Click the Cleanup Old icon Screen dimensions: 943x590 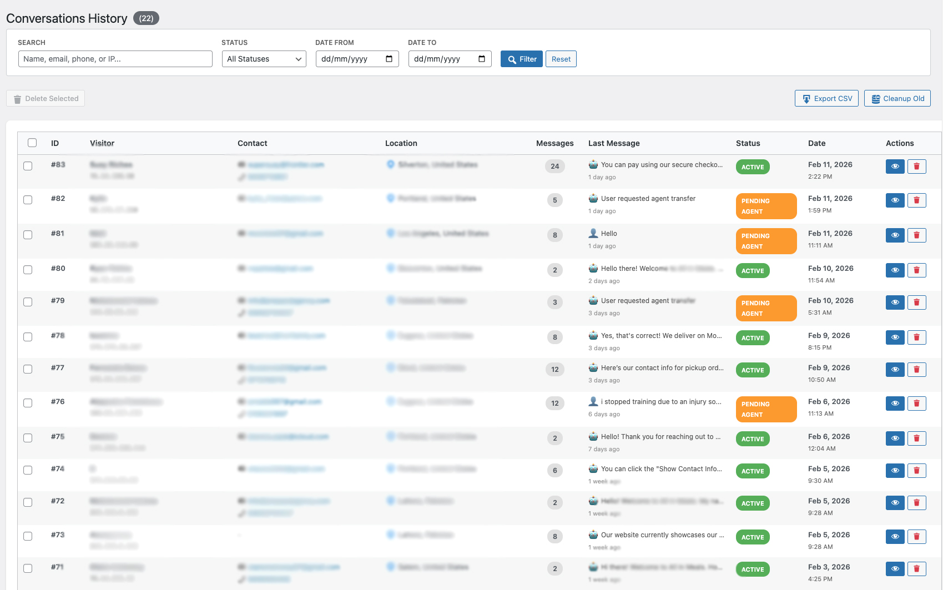click(x=876, y=98)
